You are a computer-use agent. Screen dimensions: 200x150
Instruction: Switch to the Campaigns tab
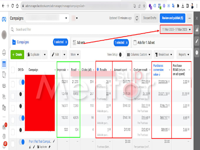pyautogui.click(x=23, y=42)
